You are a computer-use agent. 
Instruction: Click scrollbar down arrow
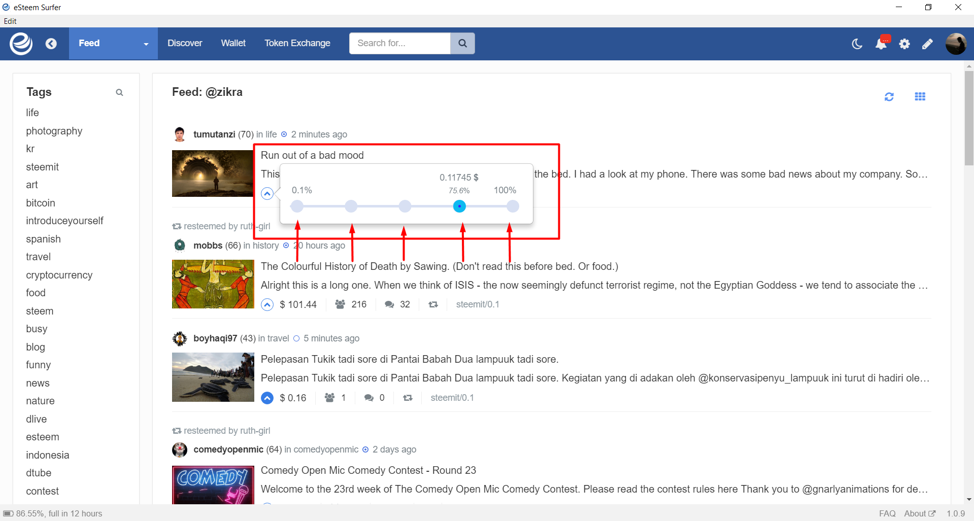(969, 499)
